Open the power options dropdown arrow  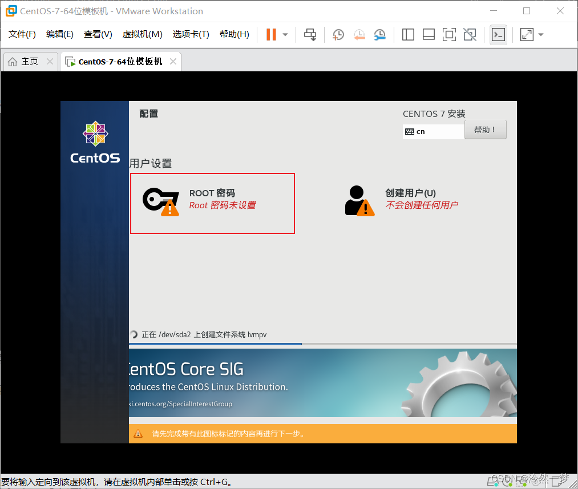(x=285, y=35)
